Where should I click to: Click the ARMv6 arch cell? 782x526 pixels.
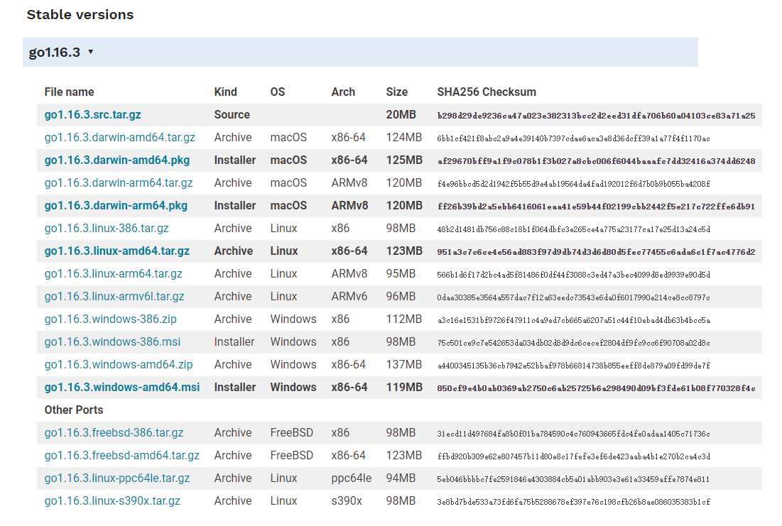tap(349, 296)
